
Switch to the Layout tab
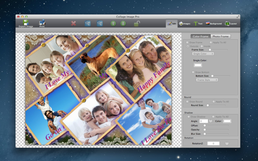231,24
